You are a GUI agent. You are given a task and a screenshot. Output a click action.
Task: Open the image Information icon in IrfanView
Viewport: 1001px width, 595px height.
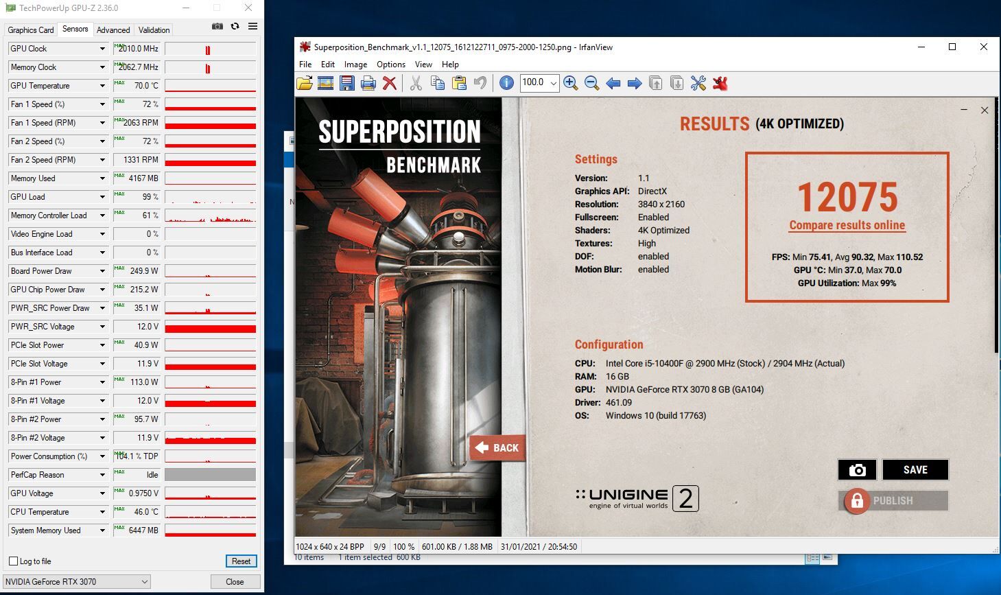pyautogui.click(x=506, y=83)
